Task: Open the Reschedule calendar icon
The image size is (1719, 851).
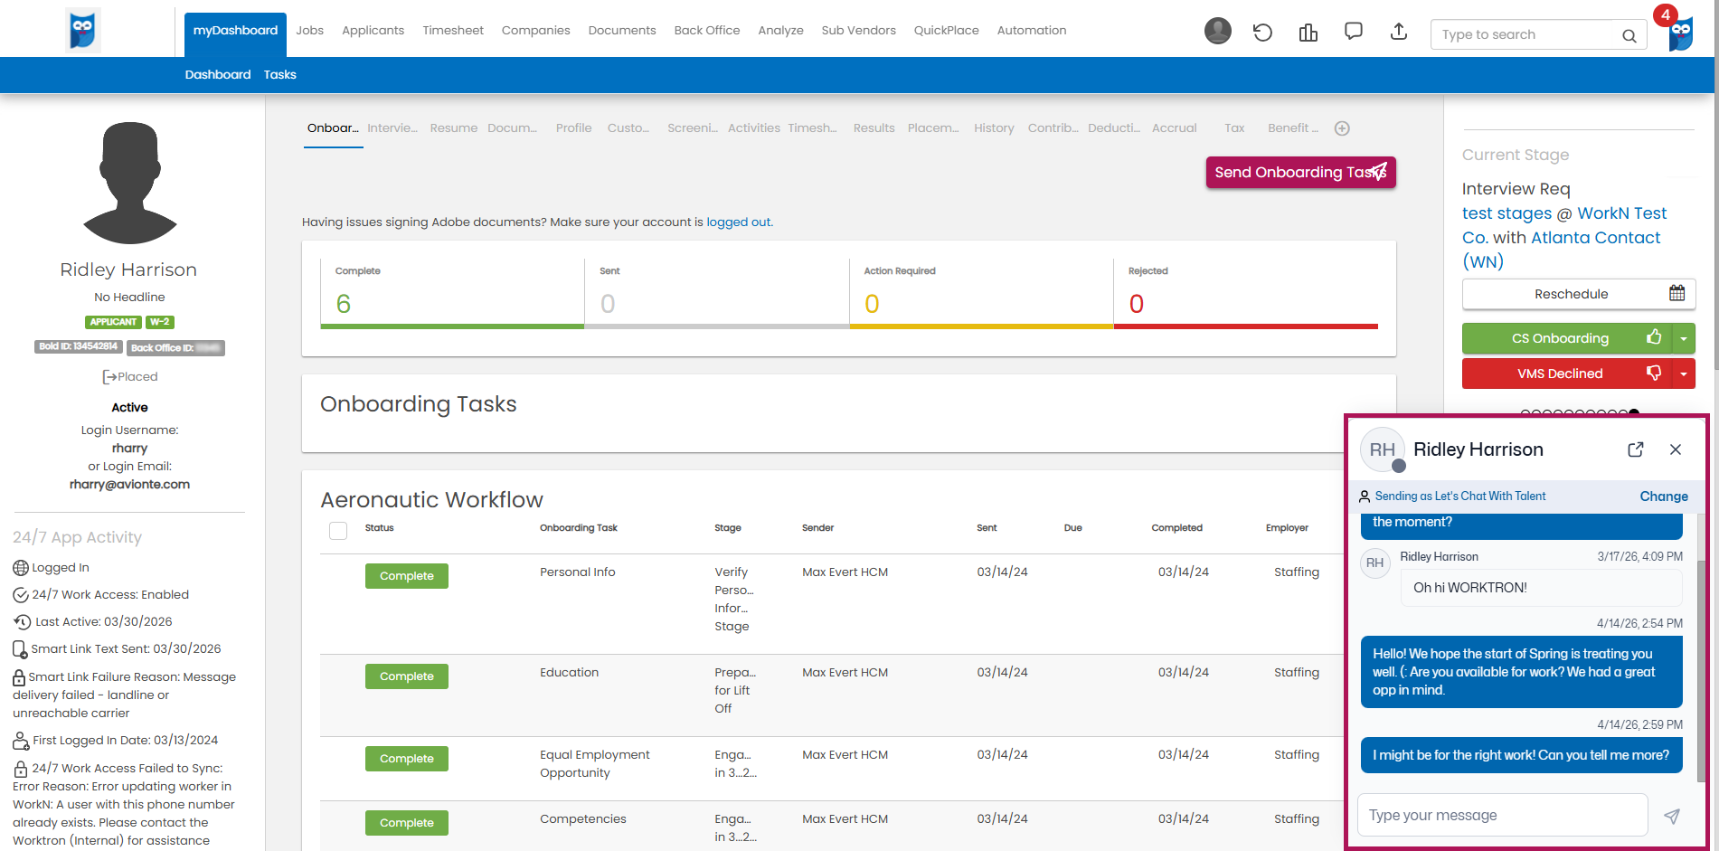Action: pos(1676,293)
